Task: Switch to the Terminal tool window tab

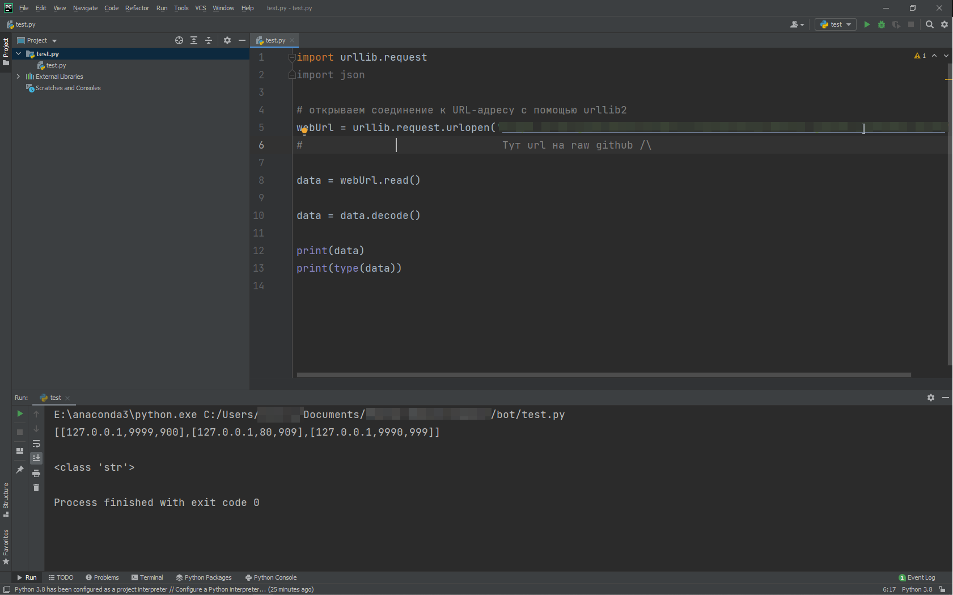Action: (147, 577)
